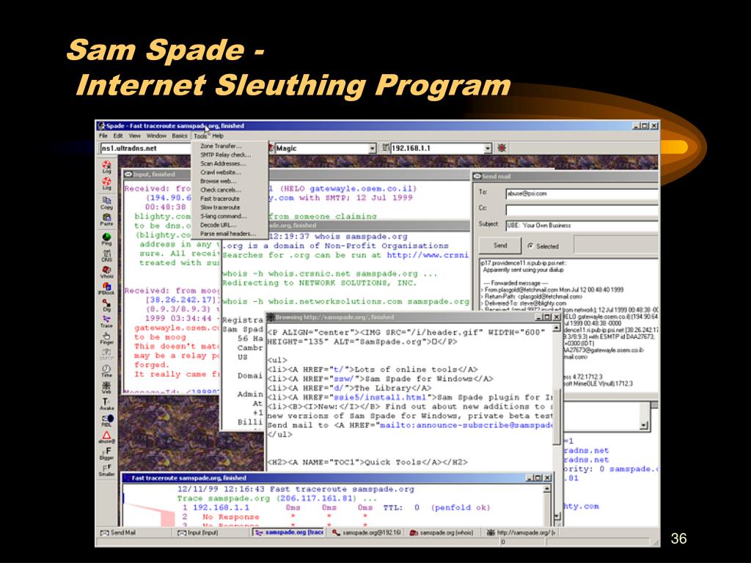Open the Edit menu

click(118, 136)
